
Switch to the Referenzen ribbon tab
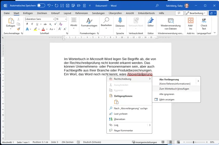(81, 13)
